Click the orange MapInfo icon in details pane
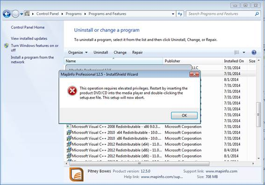Viewport: 265px width, 185px height. point(76,174)
